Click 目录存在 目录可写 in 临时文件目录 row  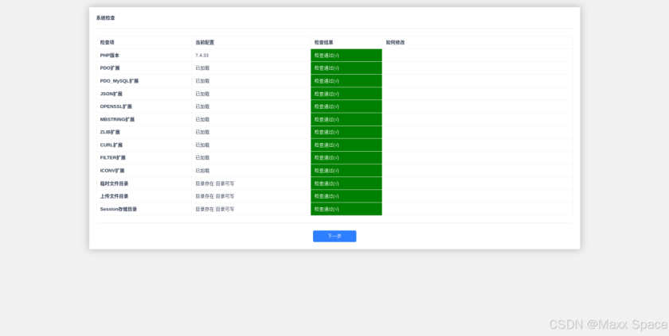(215, 183)
